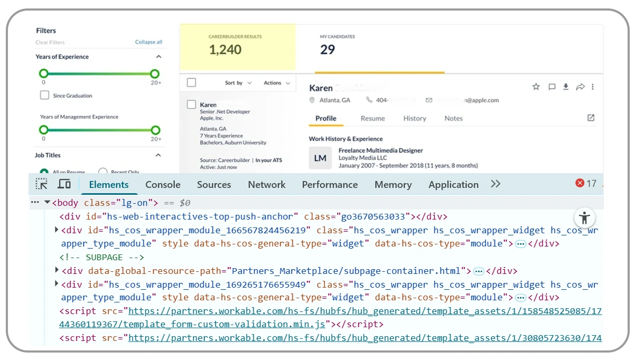The image size is (635, 361).
Task: Open profile in new window icon
Action: click(x=591, y=118)
